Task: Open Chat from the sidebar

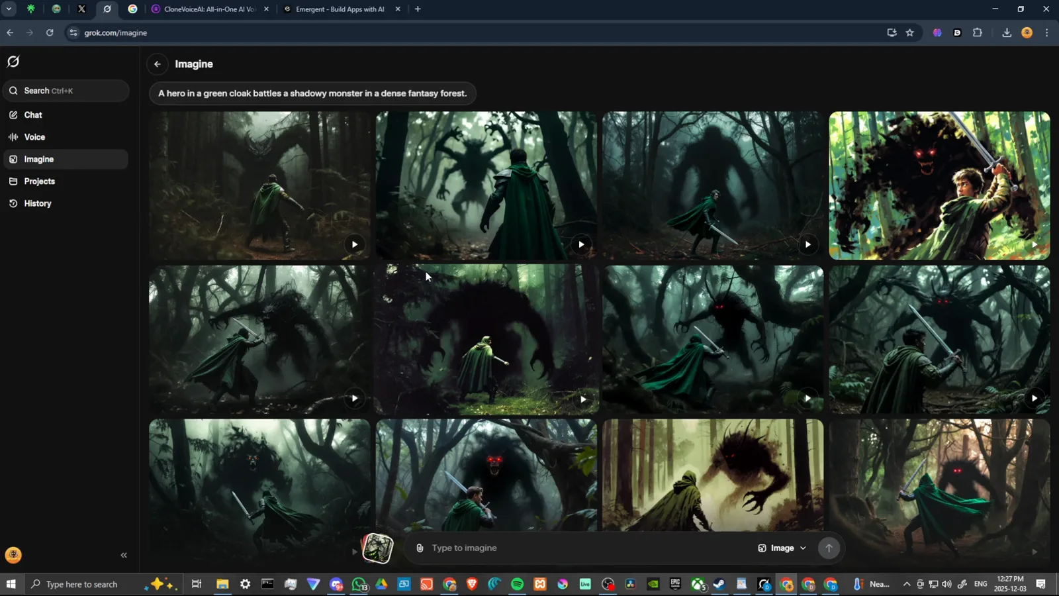Action: 66,115
